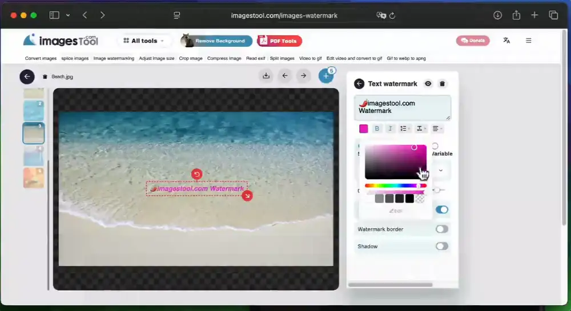Viewport: 571px width, 311px height.
Task: Open the All tools dropdown
Action: pyautogui.click(x=144, y=41)
